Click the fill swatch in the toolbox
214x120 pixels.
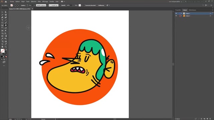(3, 51)
